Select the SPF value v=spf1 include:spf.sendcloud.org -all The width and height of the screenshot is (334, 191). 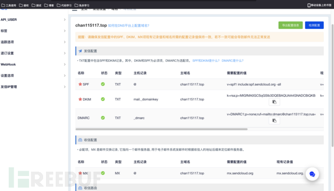tap(254, 85)
